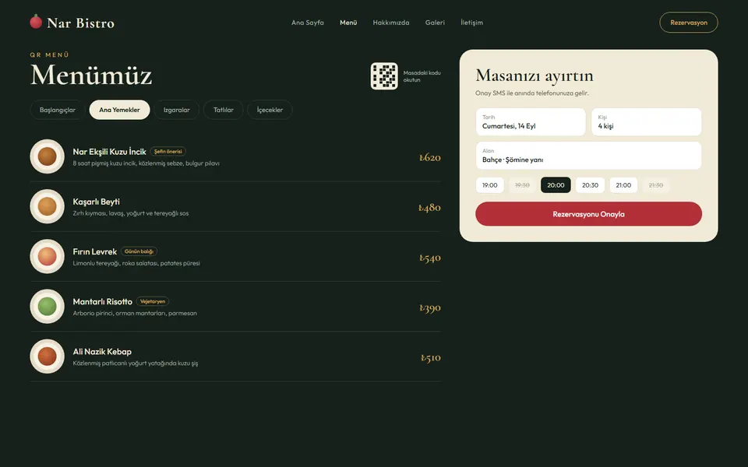Open the QR code for the menu
This screenshot has width=748, height=467.
tap(384, 76)
